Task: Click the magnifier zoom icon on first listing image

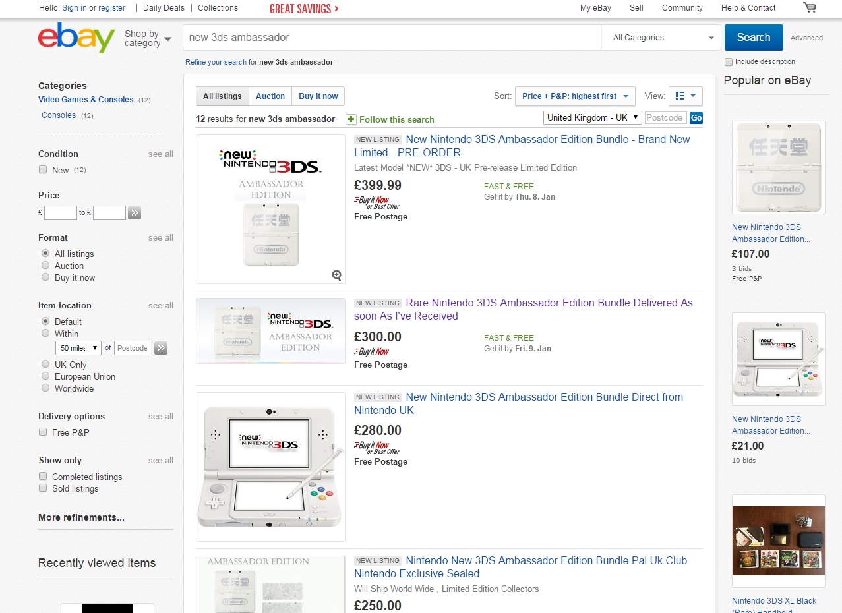Action: (337, 276)
